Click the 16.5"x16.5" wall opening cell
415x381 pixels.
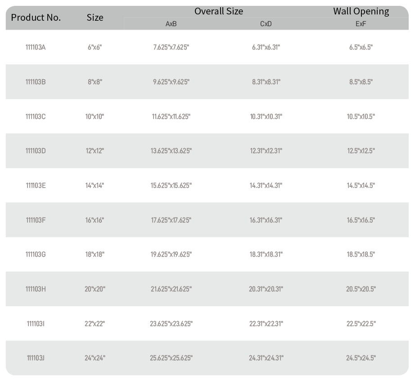pos(361,220)
